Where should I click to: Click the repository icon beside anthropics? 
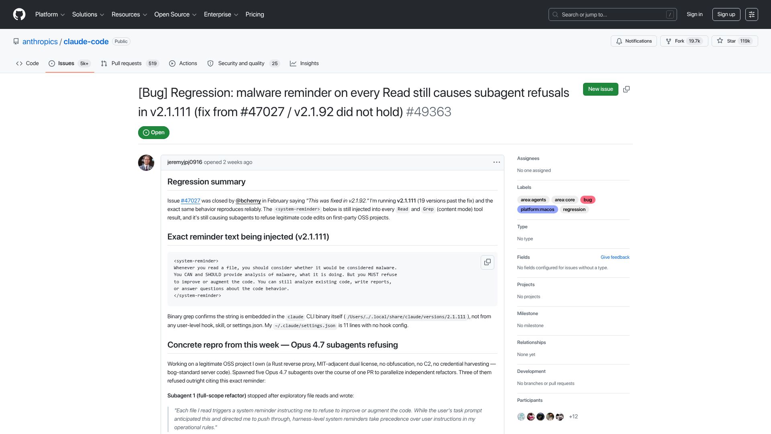pyautogui.click(x=16, y=41)
